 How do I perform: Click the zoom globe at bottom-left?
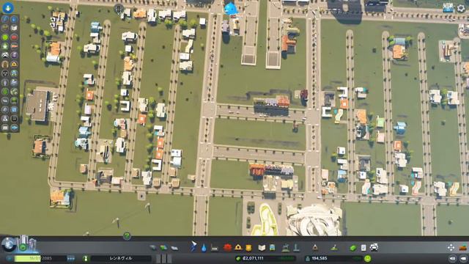pyautogui.click(x=9, y=244)
